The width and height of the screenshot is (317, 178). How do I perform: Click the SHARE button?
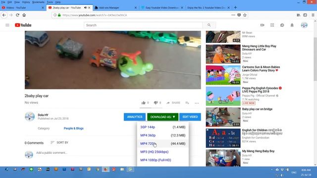(173, 103)
